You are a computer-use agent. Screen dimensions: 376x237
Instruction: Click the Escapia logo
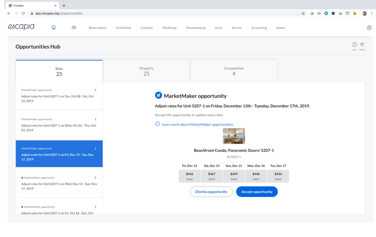click(21, 27)
